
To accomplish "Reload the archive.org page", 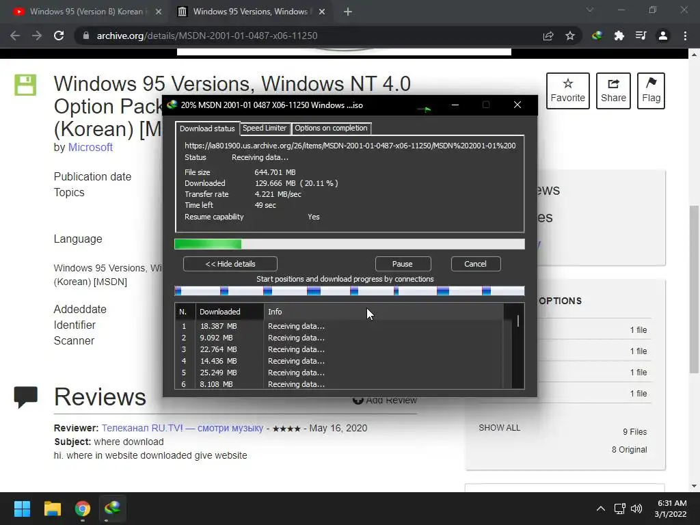I will pos(59,36).
